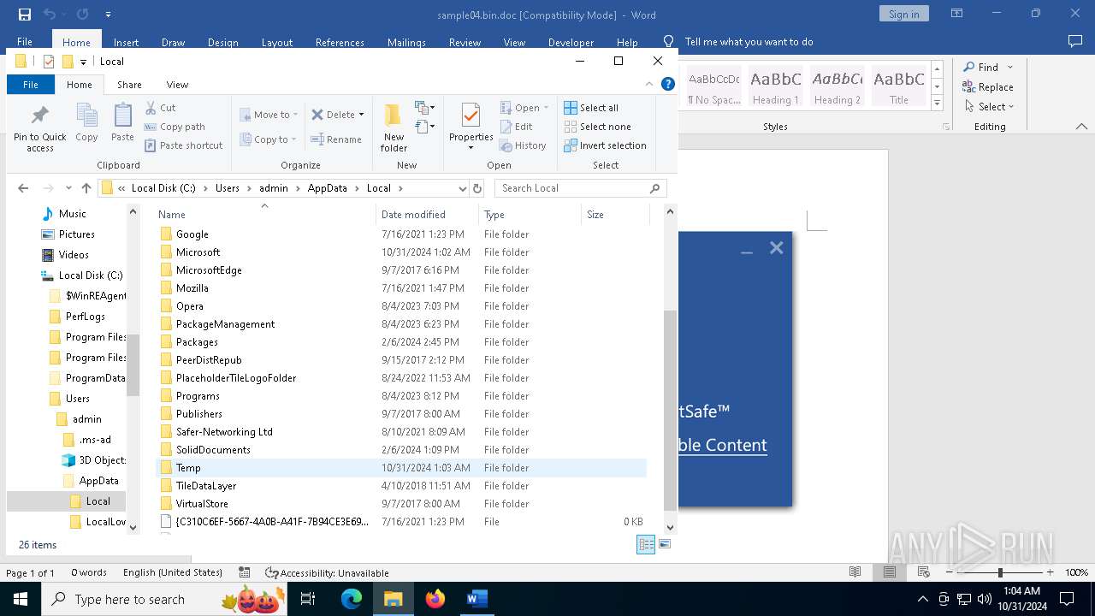Open Recent locations dropdown arrow
Image resolution: width=1095 pixels, height=616 pixels.
[x=68, y=188]
